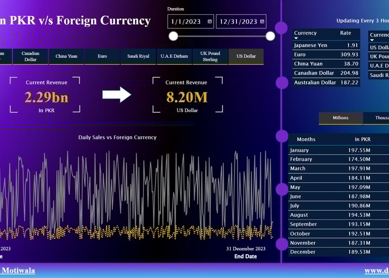Click purple timeline circle beside Australian Dollar row

click(282, 83)
